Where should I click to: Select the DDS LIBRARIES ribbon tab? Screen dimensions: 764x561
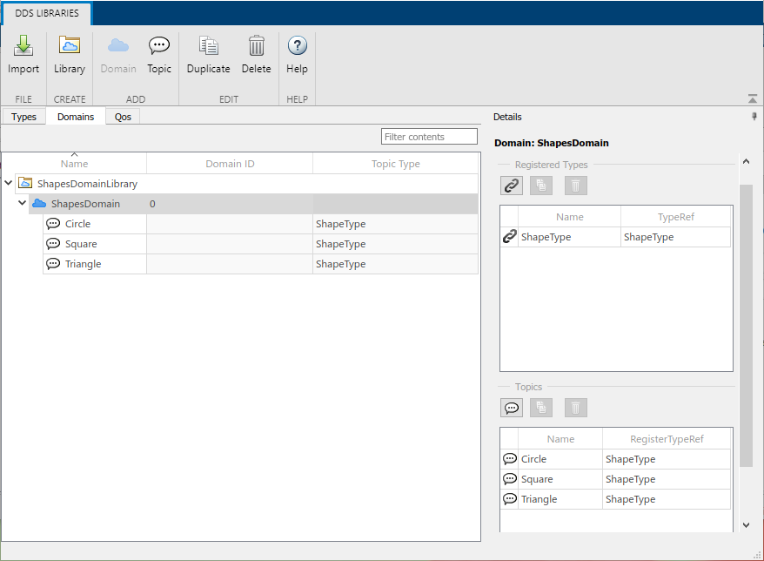coord(47,13)
